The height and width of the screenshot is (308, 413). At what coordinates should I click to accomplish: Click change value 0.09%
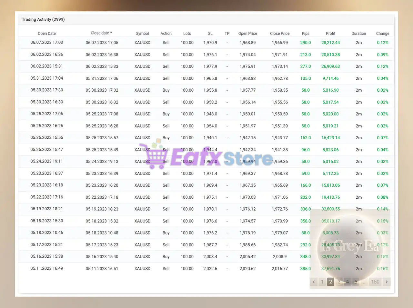pyautogui.click(x=383, y=55)
